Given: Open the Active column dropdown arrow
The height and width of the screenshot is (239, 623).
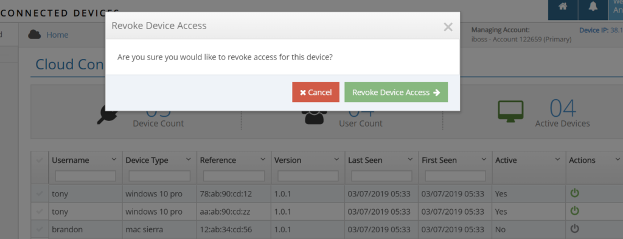Looking at the screenshot, I should [557, 159].
